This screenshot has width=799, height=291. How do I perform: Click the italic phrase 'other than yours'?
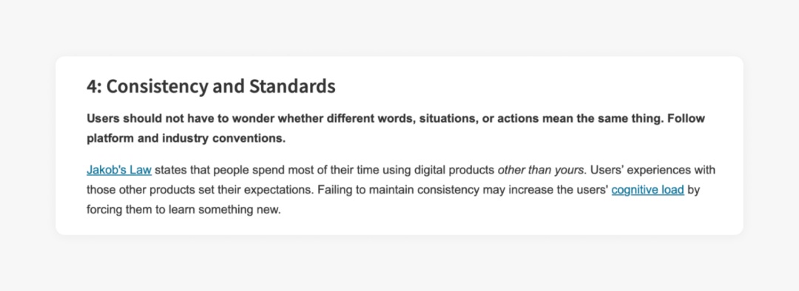(x=541, y=170)
